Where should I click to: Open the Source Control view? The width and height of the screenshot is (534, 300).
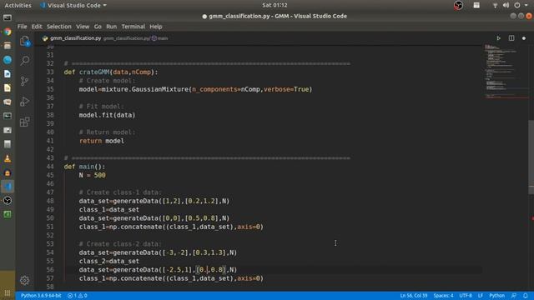[x=24, y=81]
